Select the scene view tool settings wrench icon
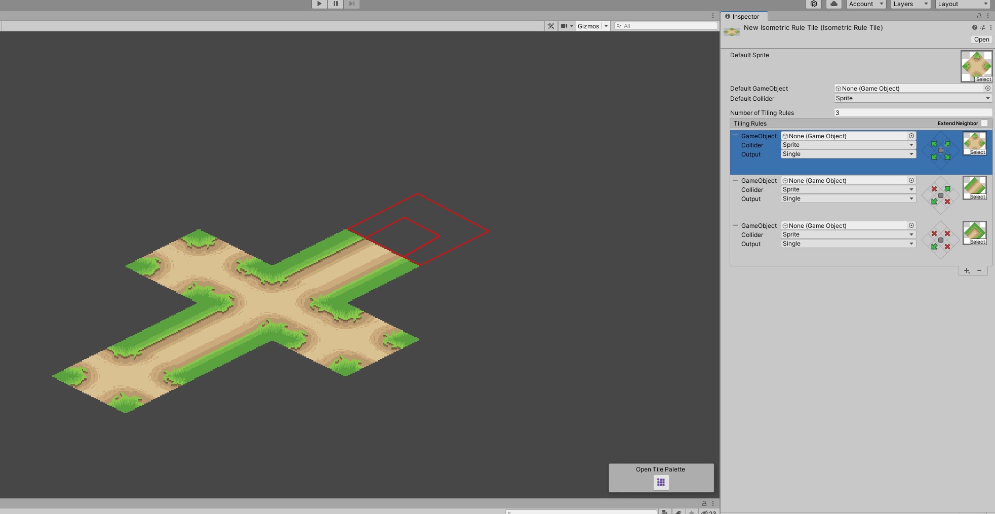This screenshot has height=514, width=995. [550, 25]
